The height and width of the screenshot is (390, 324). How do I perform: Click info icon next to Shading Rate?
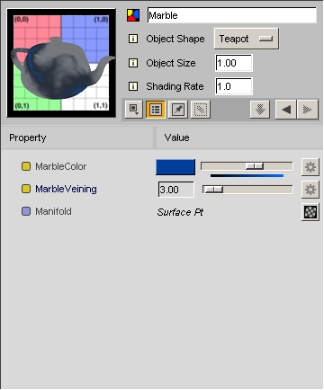[133, 86]
